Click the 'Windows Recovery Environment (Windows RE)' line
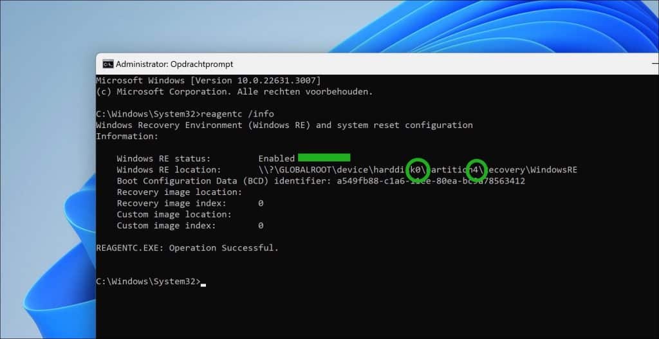The width and height of the screenshot is (659, 339). pos(284,125)
